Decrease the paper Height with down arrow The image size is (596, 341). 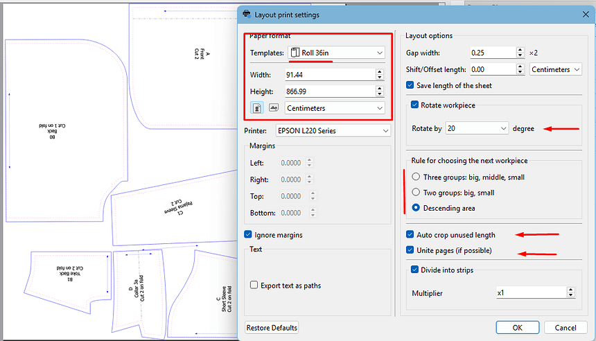point(379,94)
